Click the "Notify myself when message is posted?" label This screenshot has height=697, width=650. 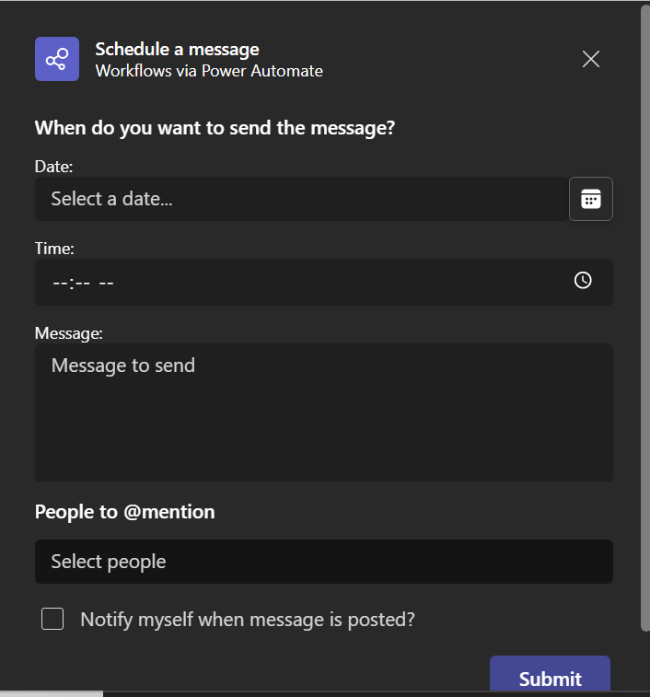248,620
